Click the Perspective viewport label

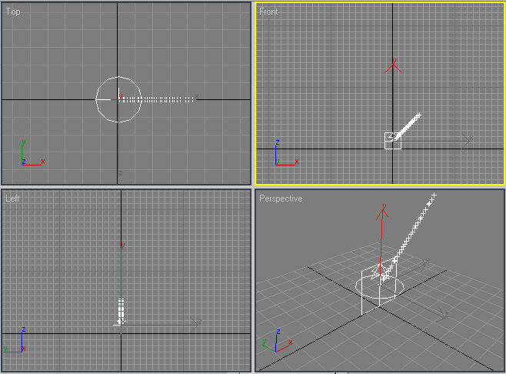[281, 199]
